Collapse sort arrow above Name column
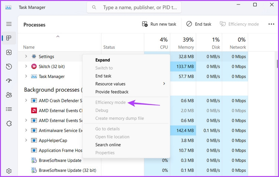 [58, 37]
